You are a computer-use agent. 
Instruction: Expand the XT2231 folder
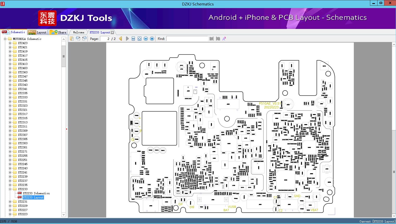pos(10,201)
